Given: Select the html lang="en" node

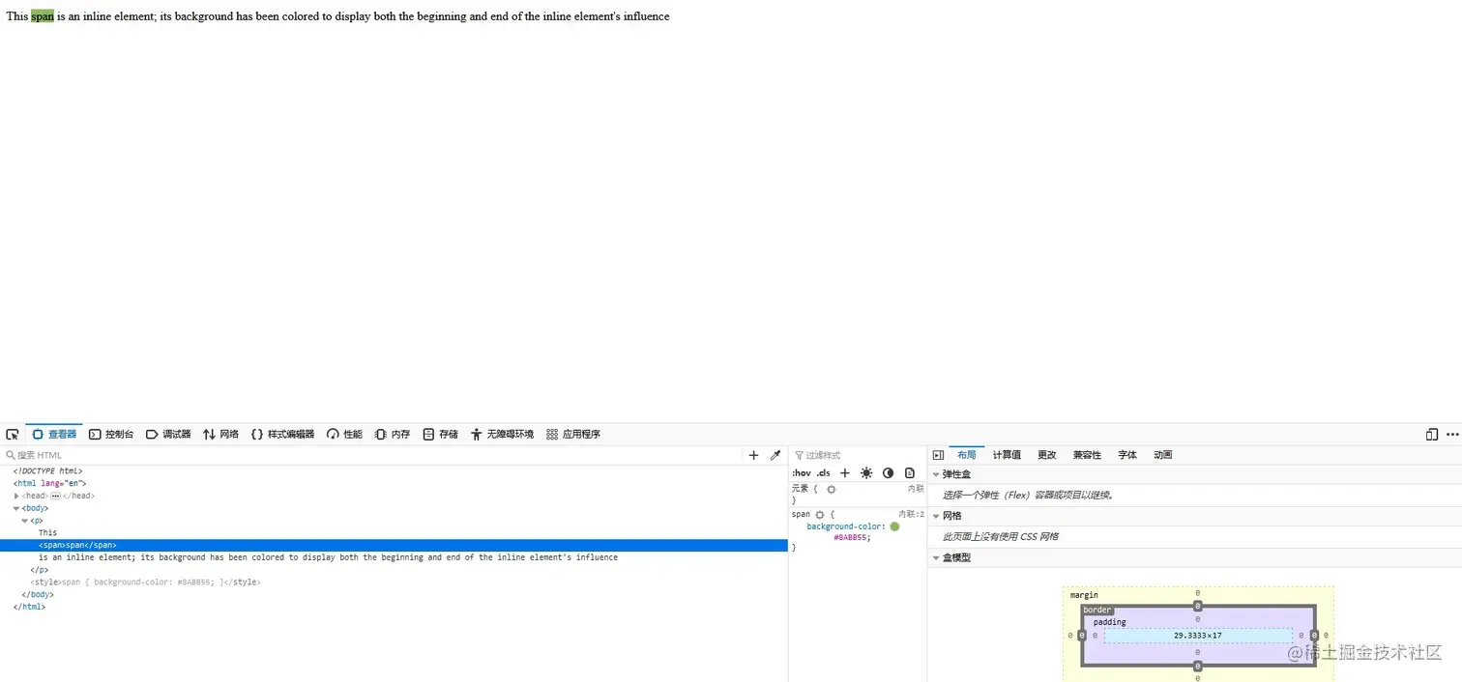Looking at the screenshot, I should coord(49,483).
